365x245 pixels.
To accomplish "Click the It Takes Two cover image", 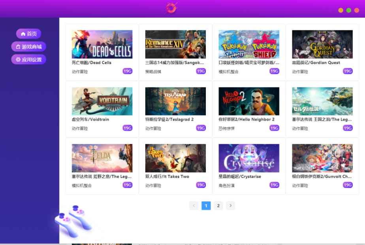I will point(175,157).
